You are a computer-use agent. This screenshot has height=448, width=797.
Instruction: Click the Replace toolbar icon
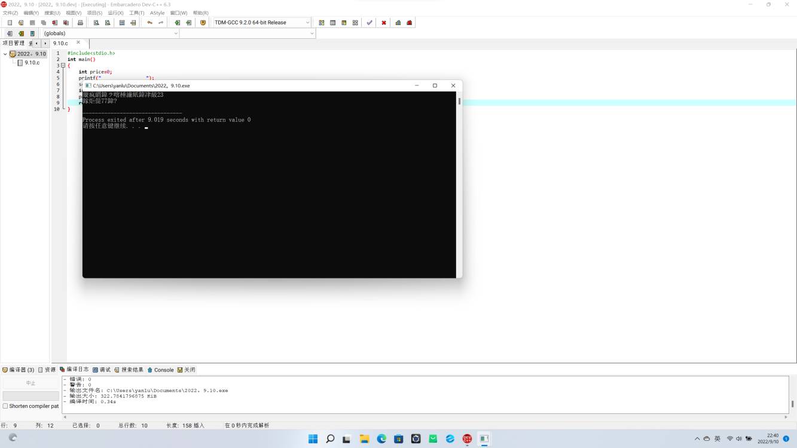108,23
